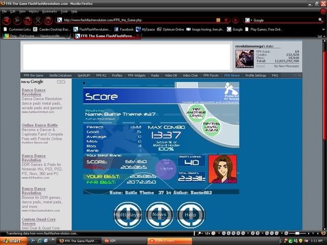Click the address bar URL field
Image resolution: width=327 pixels, height=245 pixels.
point(133,20)
